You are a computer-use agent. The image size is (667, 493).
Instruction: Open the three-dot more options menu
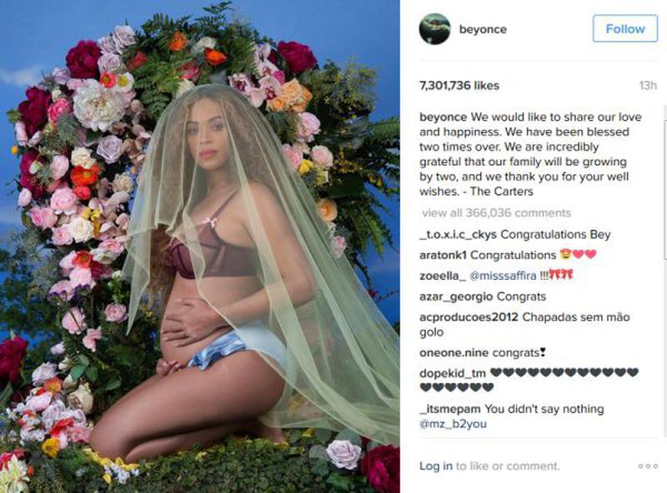648,466
